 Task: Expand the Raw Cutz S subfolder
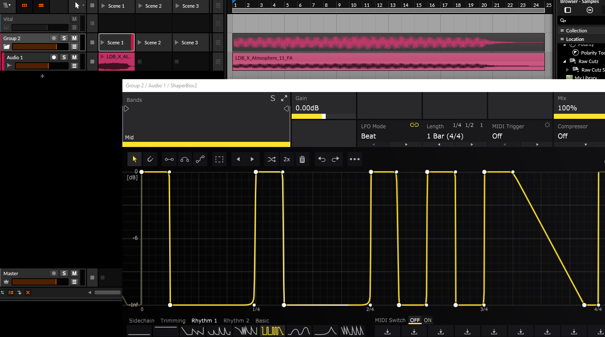[567, 70]
